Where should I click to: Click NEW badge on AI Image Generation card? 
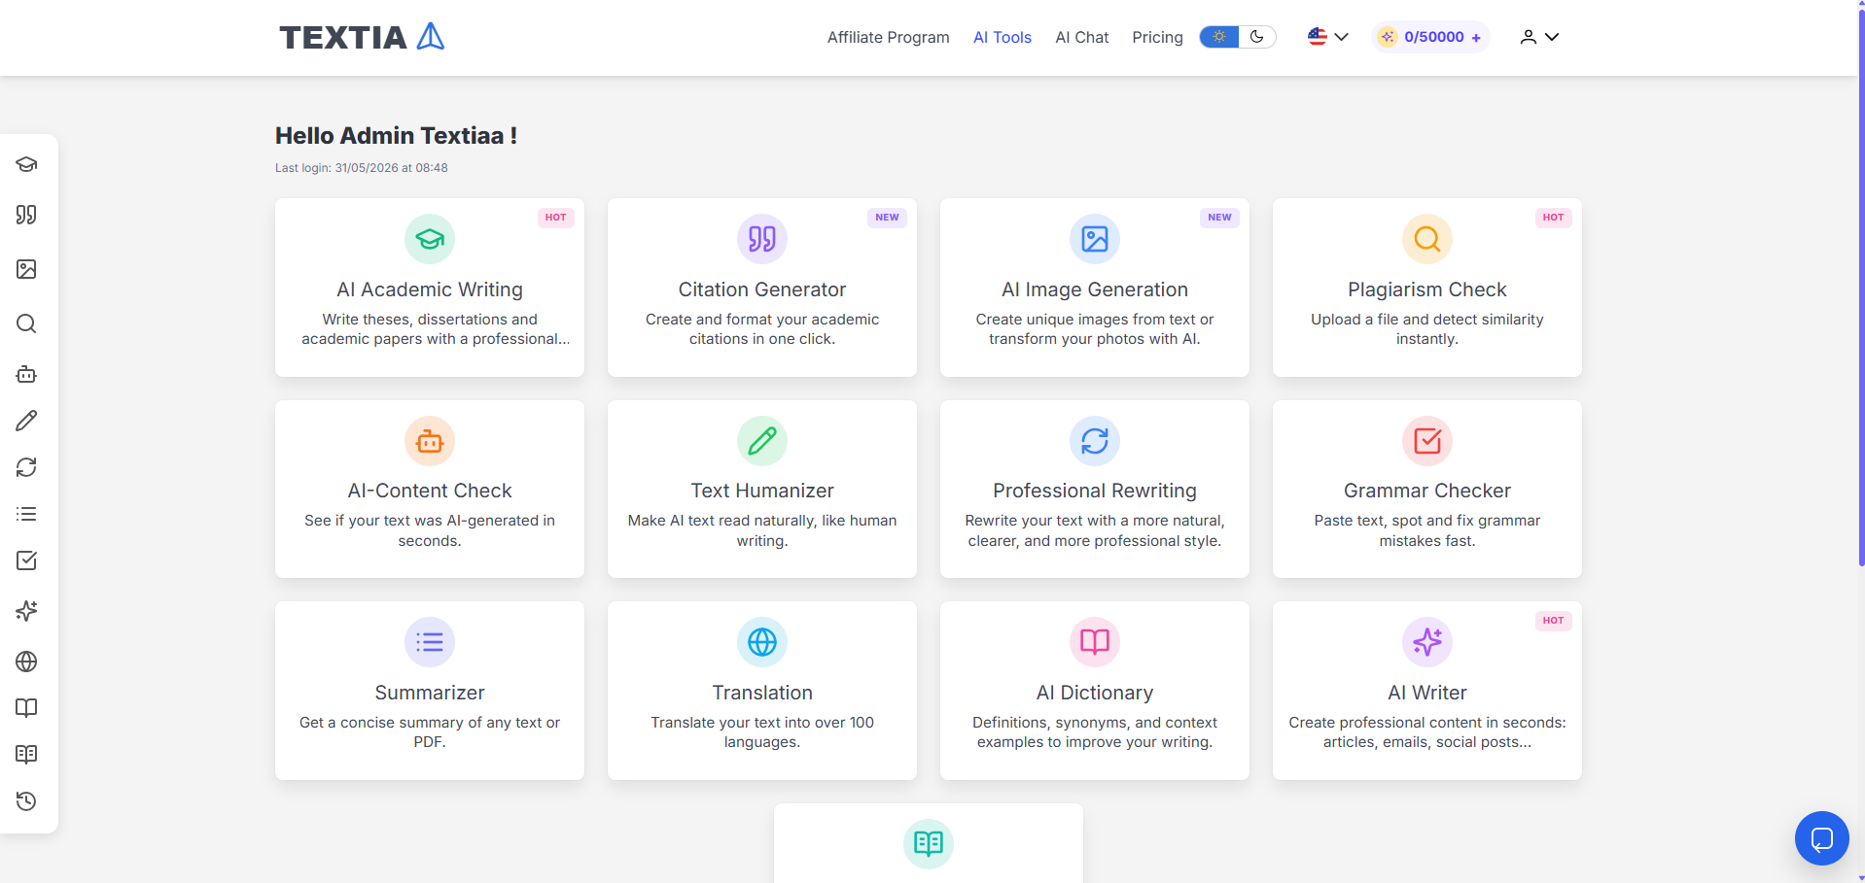[x=1219, y=218]
